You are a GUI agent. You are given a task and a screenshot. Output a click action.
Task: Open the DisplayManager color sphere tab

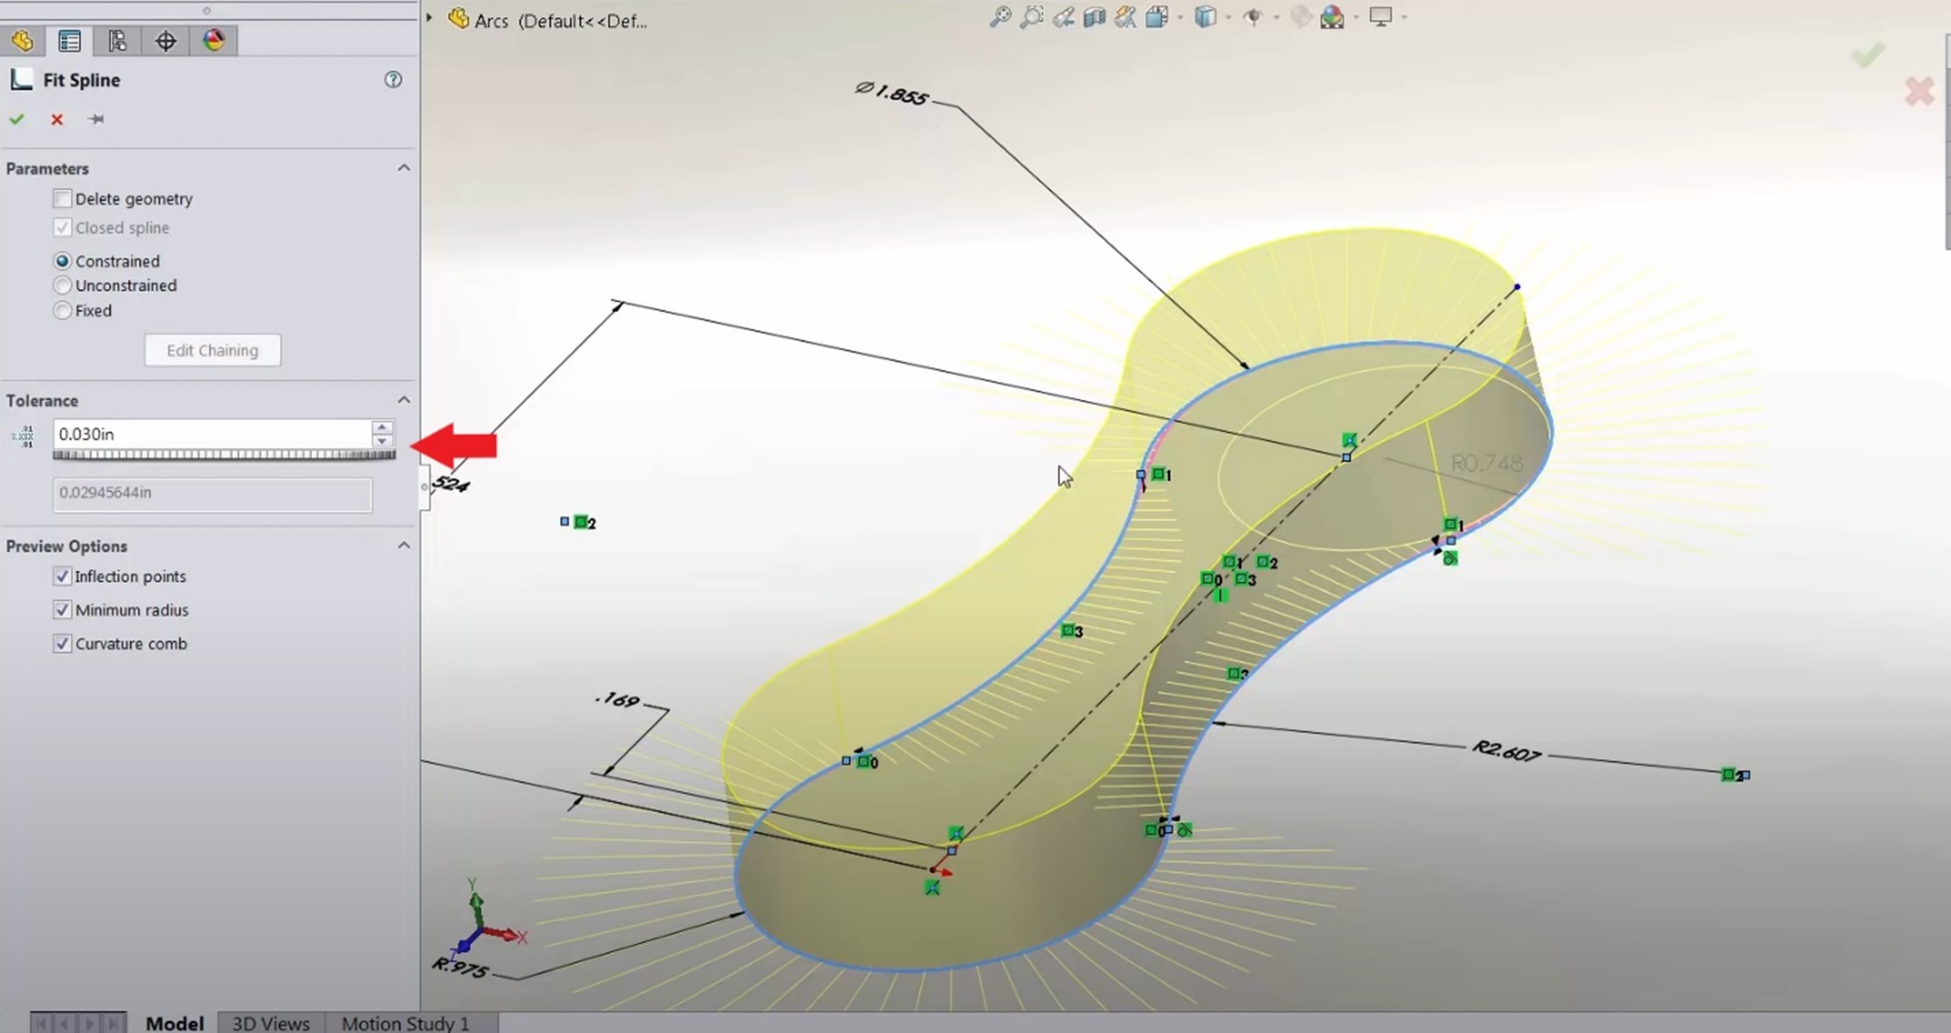click(214, 40)
